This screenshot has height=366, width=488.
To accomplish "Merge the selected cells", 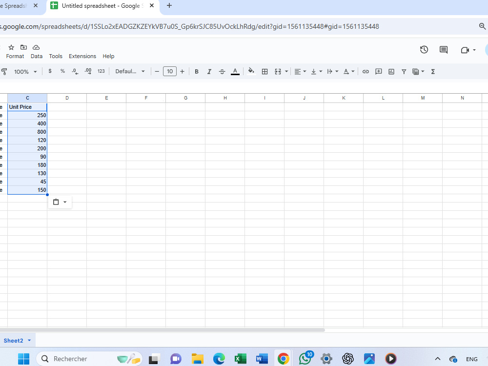I will pos(278,72).
